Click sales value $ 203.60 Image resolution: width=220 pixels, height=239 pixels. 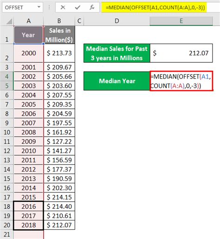click(x=59, y=86)
